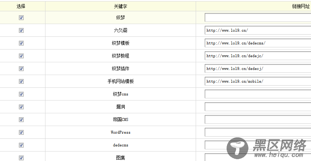Select the keyword text 织梦cms
Image resolution: width=311 pixels, height=161 pixels.
tap(120, 94)
